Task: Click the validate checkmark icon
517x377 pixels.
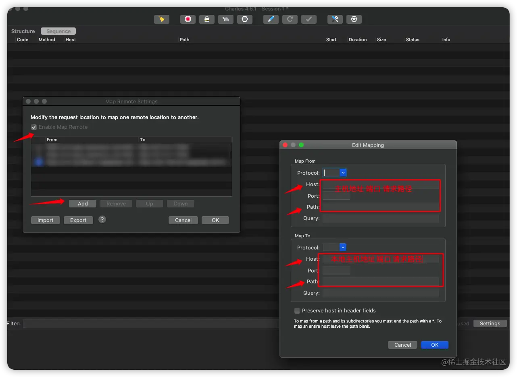Action: (x=309, y=19)
